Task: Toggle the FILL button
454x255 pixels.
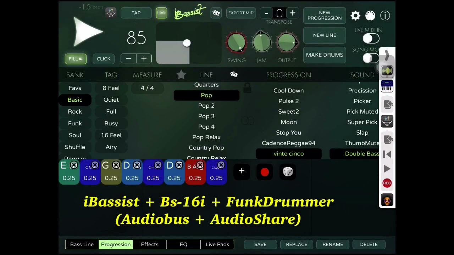Action: [x=76, y=59]
